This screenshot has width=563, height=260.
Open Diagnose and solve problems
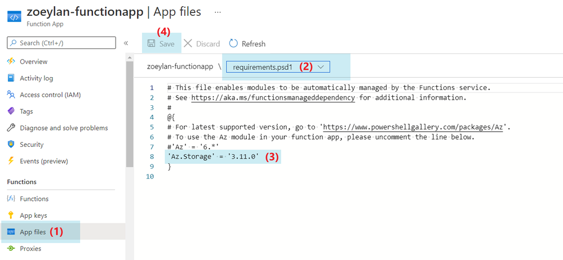point(64,128)
